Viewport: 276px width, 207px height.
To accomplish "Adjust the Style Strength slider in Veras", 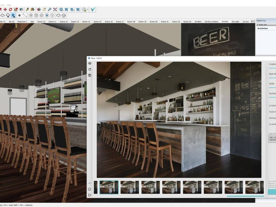I will click(273, 78).
